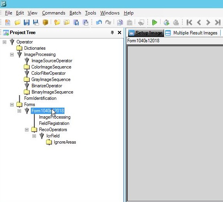
Task: Go to previous image arrow icon
Action: pyautogui.click(x=199, y=22)
